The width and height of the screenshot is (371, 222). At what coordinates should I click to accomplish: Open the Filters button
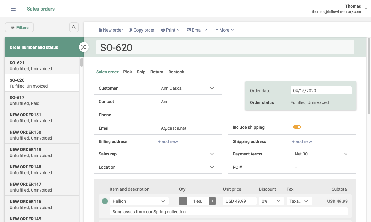click(19, 28)
